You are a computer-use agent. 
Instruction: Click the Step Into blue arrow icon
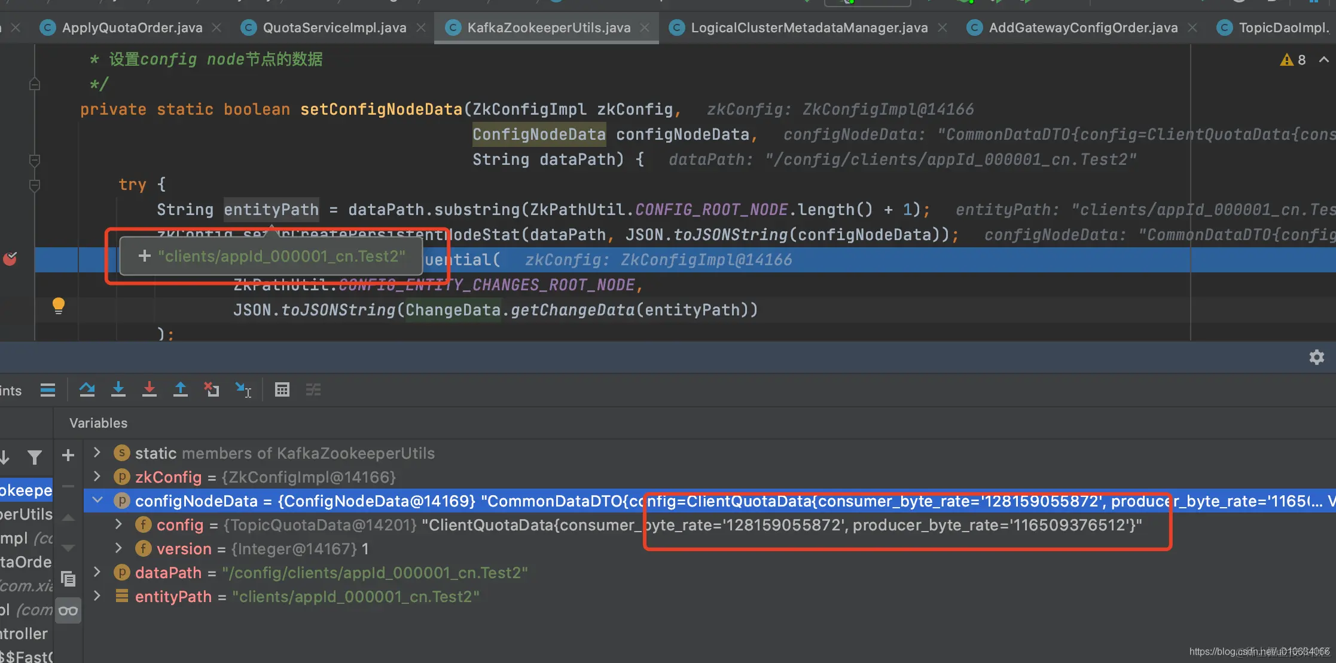tap(118, 390)
